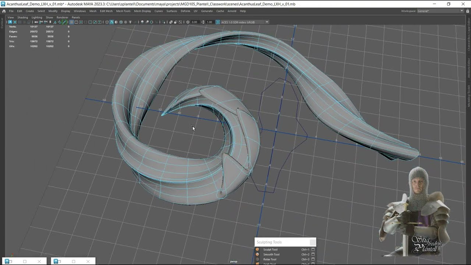Screen dimensions: 471x265
Task: Open the viewport Panels menu
Action: tap(76, 17)
